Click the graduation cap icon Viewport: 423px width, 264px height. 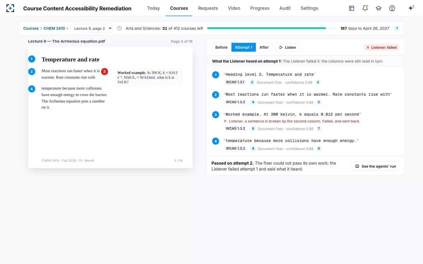coord(379,8)
